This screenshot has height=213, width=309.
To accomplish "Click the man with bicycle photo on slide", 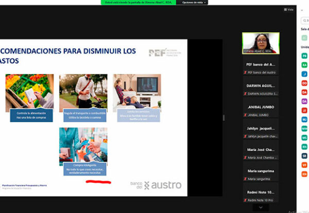I will pyautogui.click(x=83, y=91).
